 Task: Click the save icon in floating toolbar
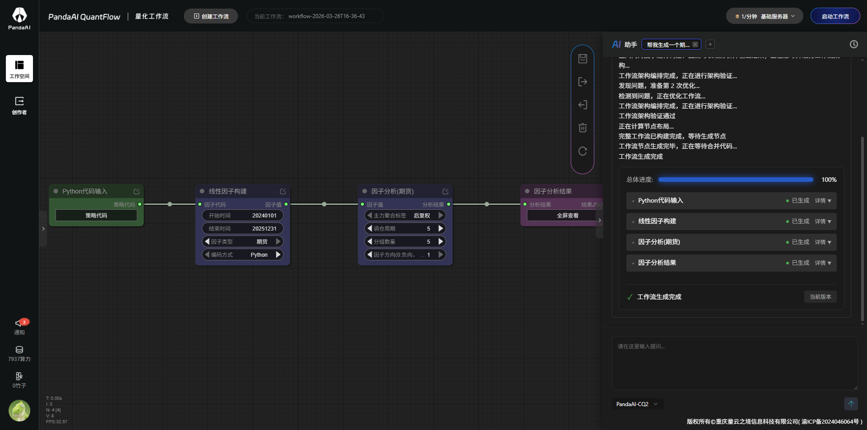(583, 59)
